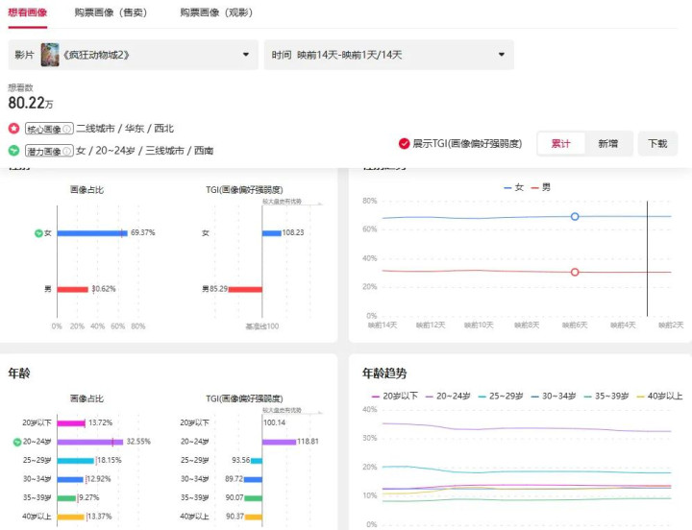Click the 下载 download button
The height and width of the screenshot is (530, 692).
click(657, 143)
